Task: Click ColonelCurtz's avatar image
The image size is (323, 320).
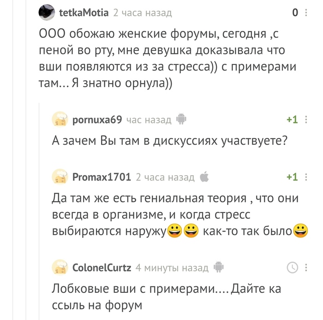Action: [60, 267]
